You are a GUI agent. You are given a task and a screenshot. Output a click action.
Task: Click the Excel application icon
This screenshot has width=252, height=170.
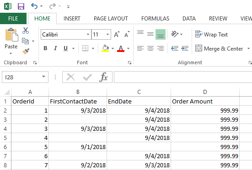(x=8, y=6)
